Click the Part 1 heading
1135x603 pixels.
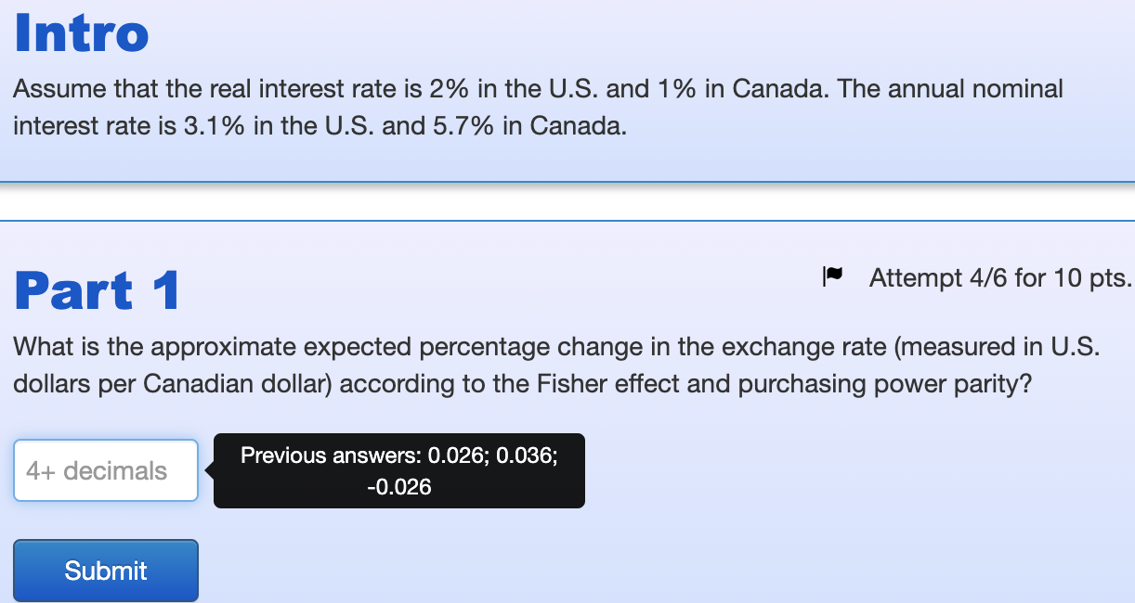click(x=95, y=289)
